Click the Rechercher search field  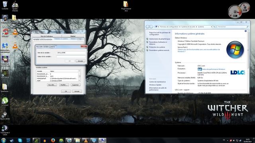[x=233, y=27]
